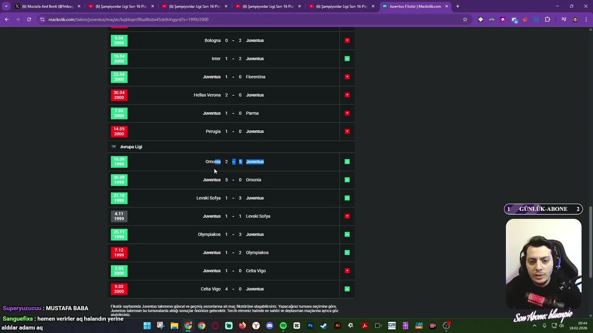
Task: Open the Chrome profile avatar
Action: 575,19
